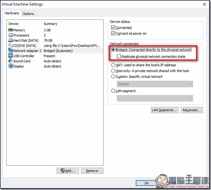Image resolution: width=211 pixels, height=190 pixels.
Task: Select the Processors '2' summary value
Action: [x=45, y=35]
